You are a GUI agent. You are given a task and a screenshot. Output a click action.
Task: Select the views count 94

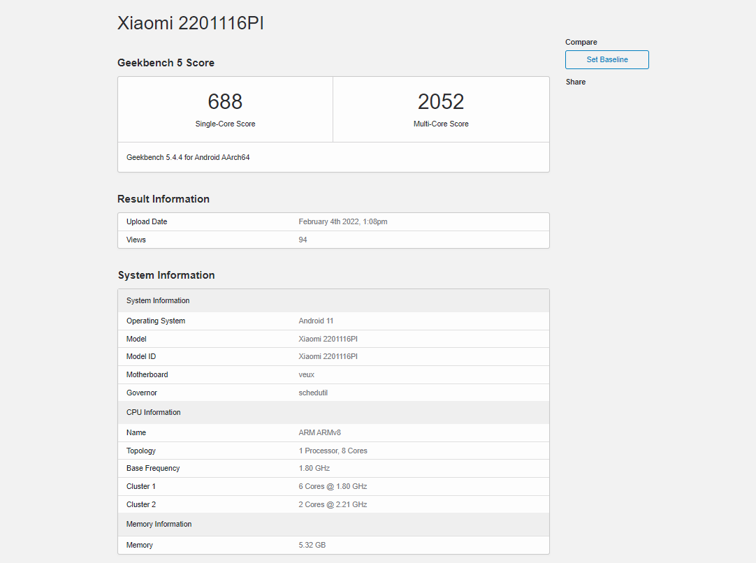click(x=303, y=240)
